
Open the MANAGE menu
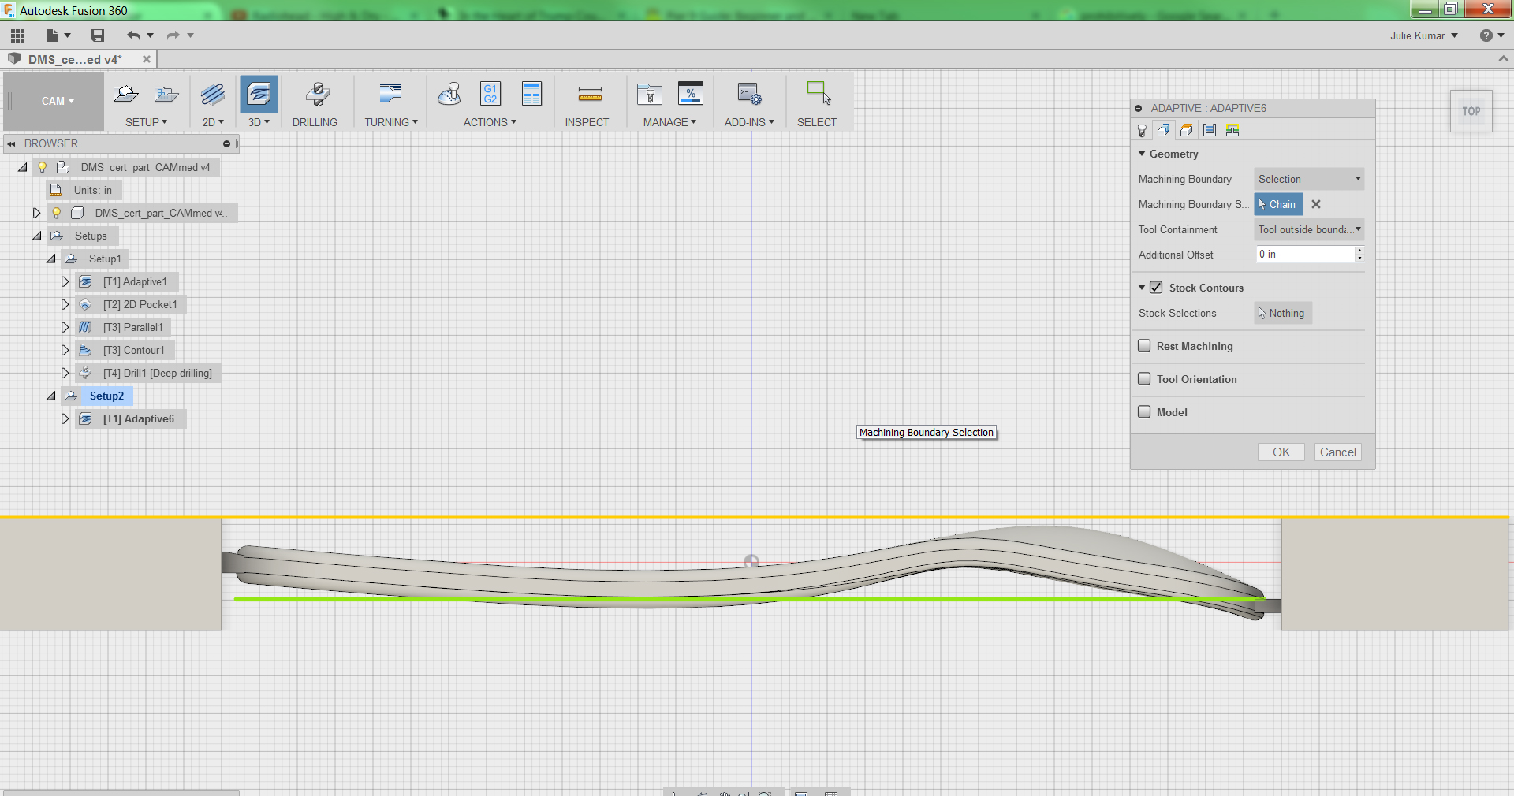(x=669, y=122)
